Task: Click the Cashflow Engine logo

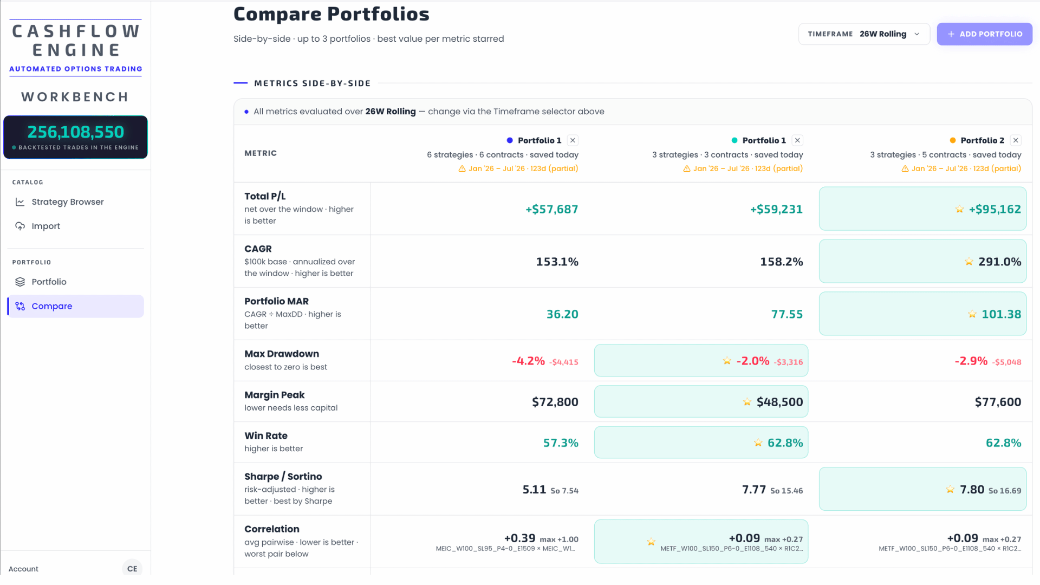Action: coord(76,48)
